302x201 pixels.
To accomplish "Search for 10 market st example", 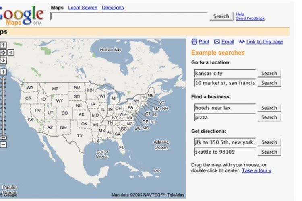I will tap(269, 83).
